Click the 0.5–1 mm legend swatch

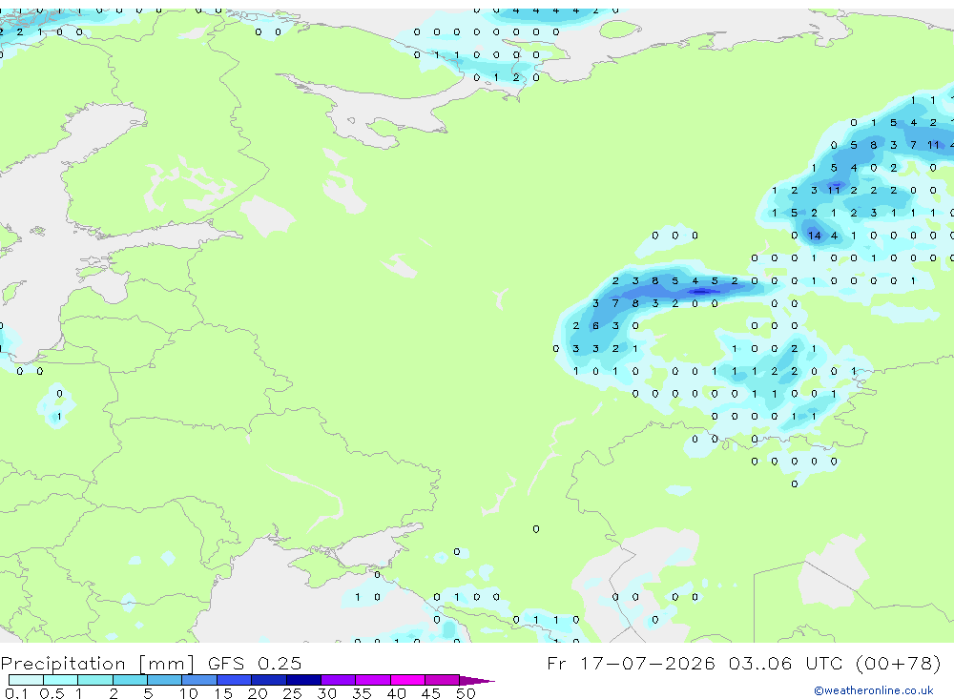pos(61,680)
